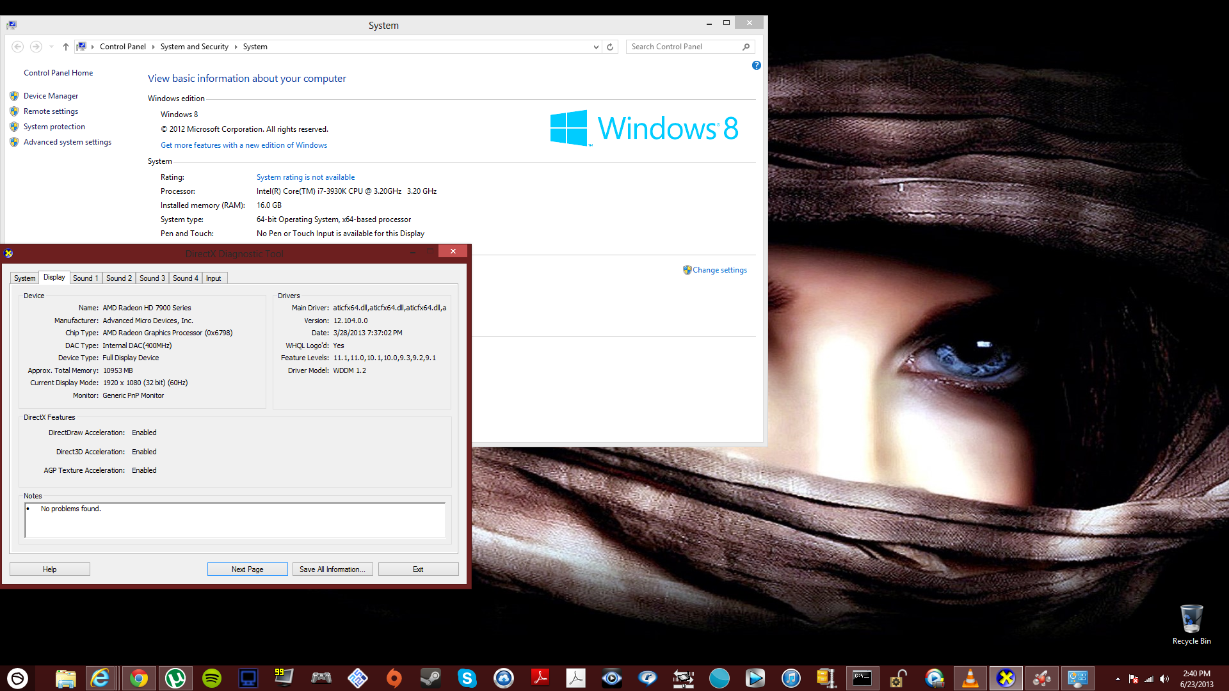Click Next Page button
1229x691 pixels.
click(x=247, y=569)
